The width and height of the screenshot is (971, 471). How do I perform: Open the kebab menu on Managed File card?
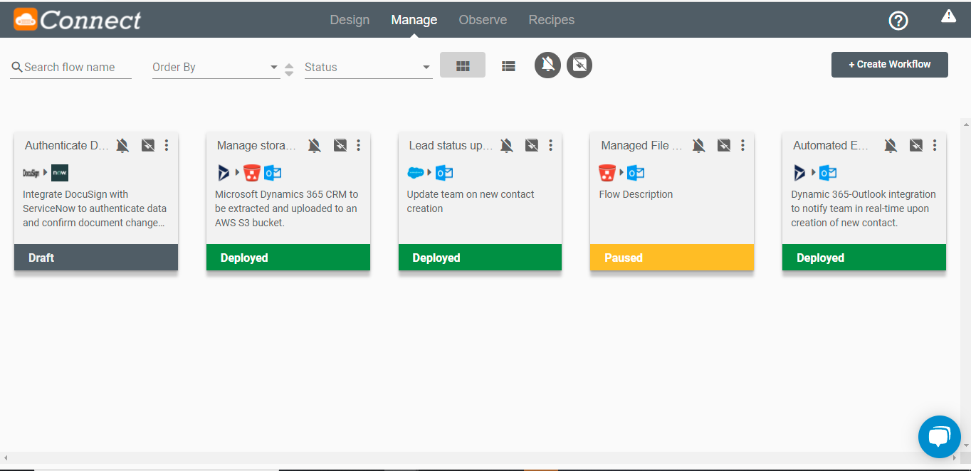coord(742,145)
